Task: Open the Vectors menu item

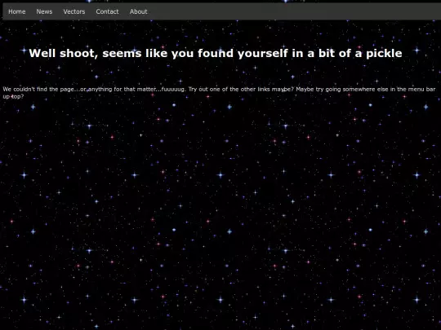Action: coord(74,11)
